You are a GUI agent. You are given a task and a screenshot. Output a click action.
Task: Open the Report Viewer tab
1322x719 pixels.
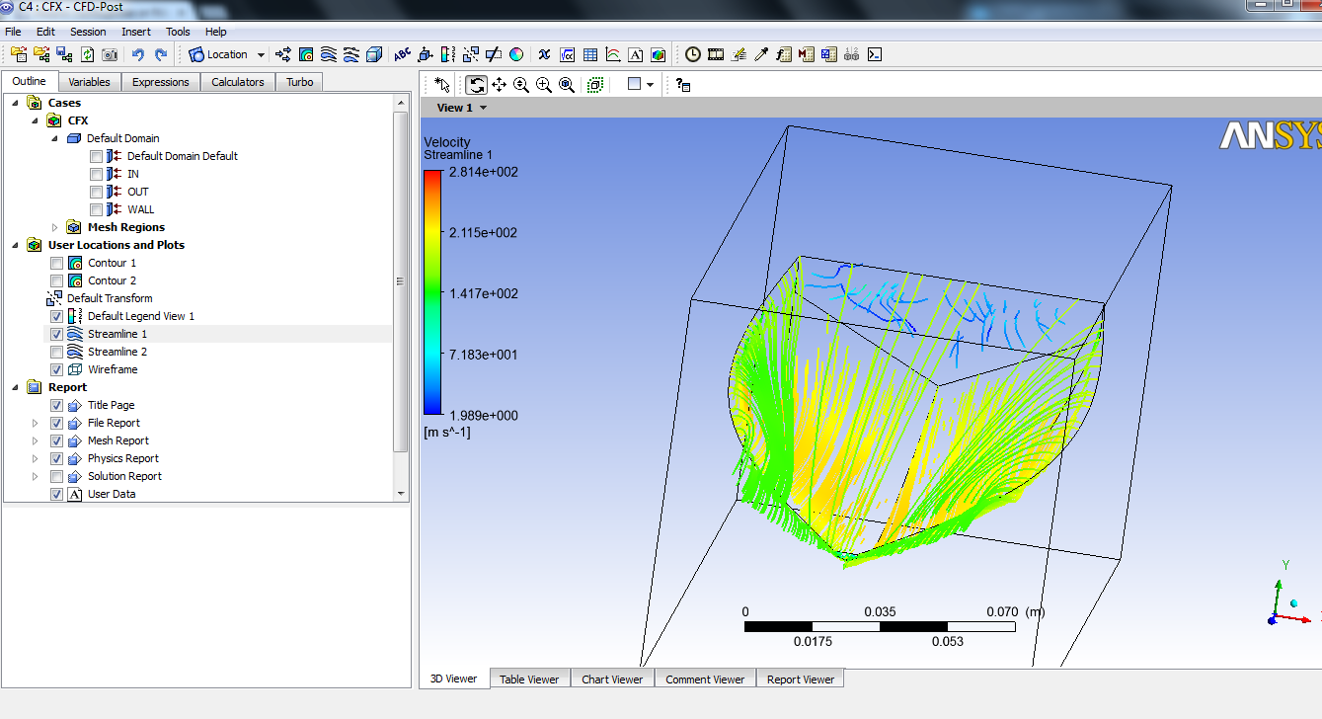click(801, 679)
